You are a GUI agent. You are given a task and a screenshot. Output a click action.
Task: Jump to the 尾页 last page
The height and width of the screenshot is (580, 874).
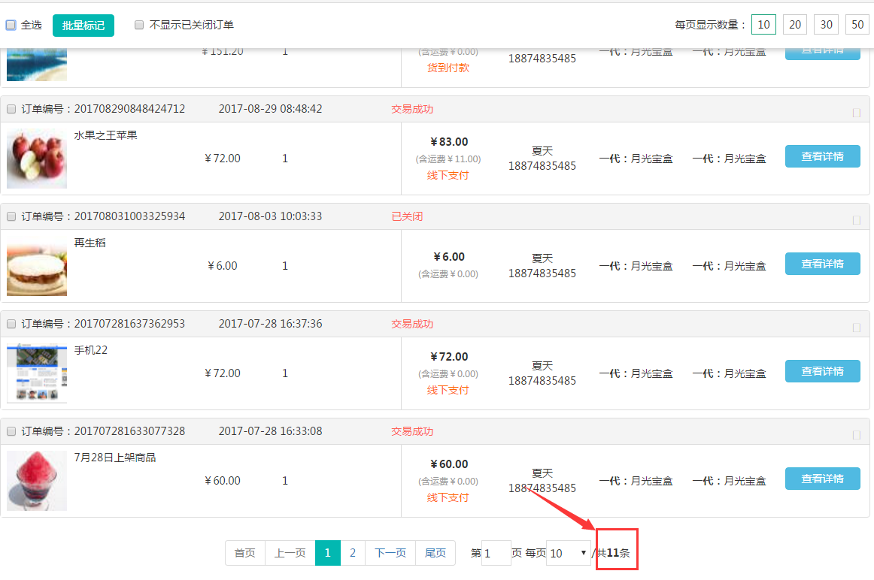[435, 553]
